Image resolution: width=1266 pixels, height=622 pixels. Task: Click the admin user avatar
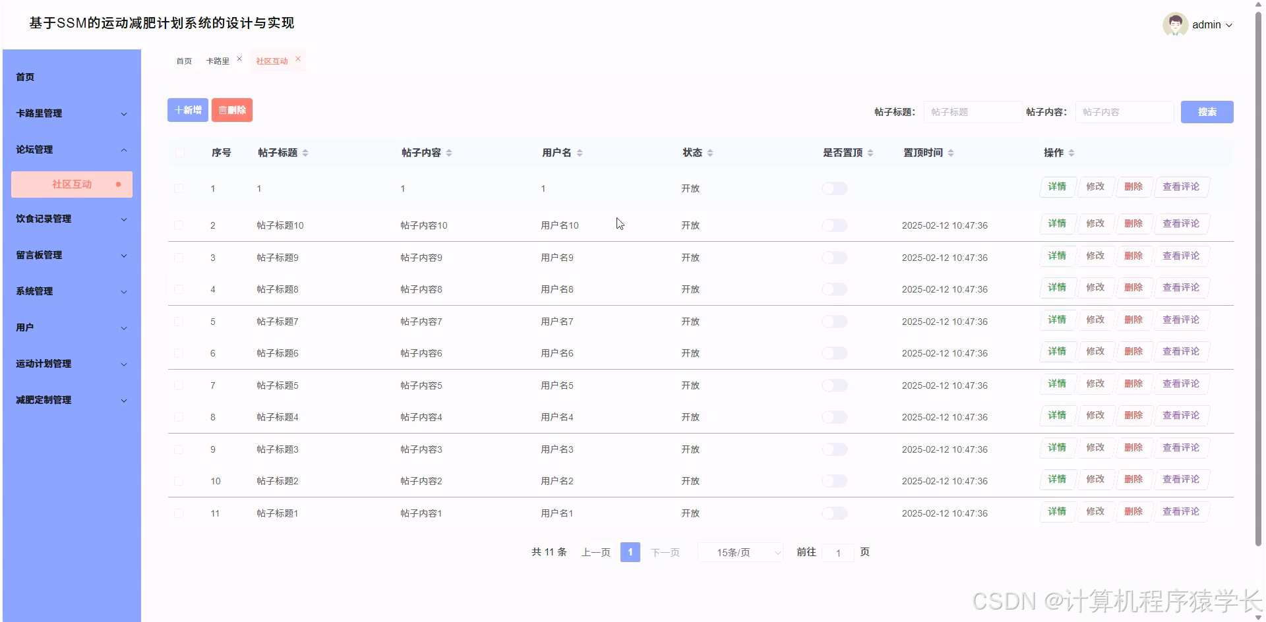[x=1175, y=24]
